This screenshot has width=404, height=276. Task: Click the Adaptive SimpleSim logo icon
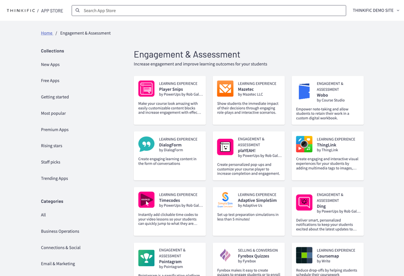click(225, 200)
